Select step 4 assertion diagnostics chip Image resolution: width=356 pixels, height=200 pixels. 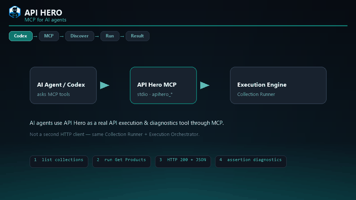tap(251, 161)
